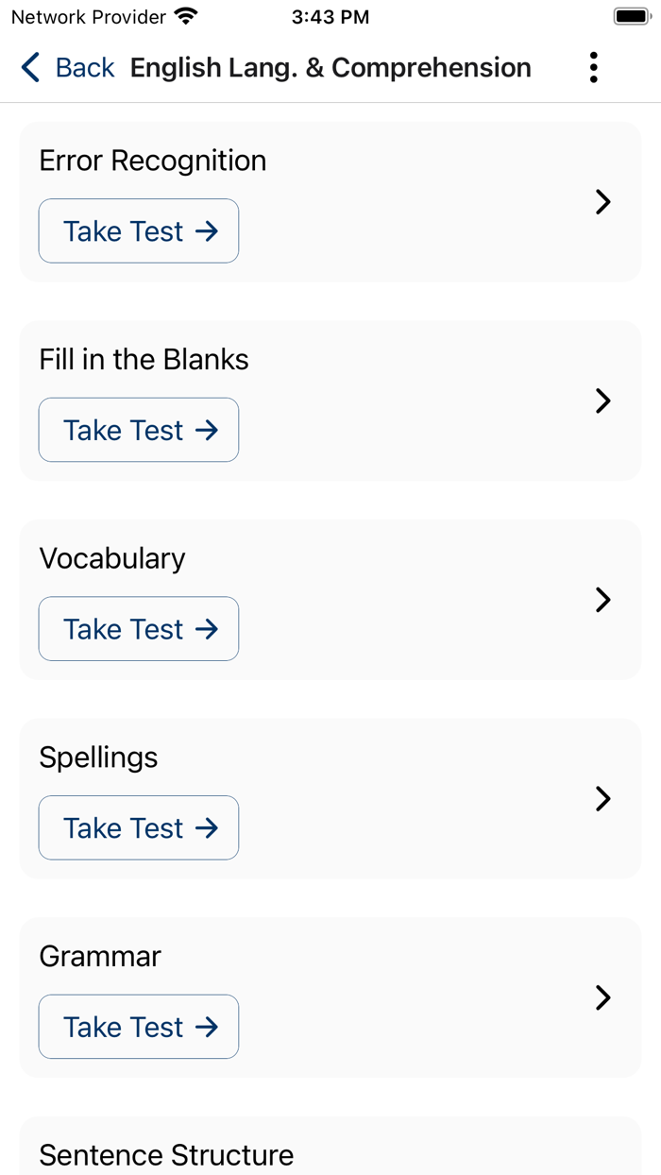Open Fill in the Blanks using its chevron
This screenshot has height=1175, width=661.
pyautogui.click(x=602, y=401)
